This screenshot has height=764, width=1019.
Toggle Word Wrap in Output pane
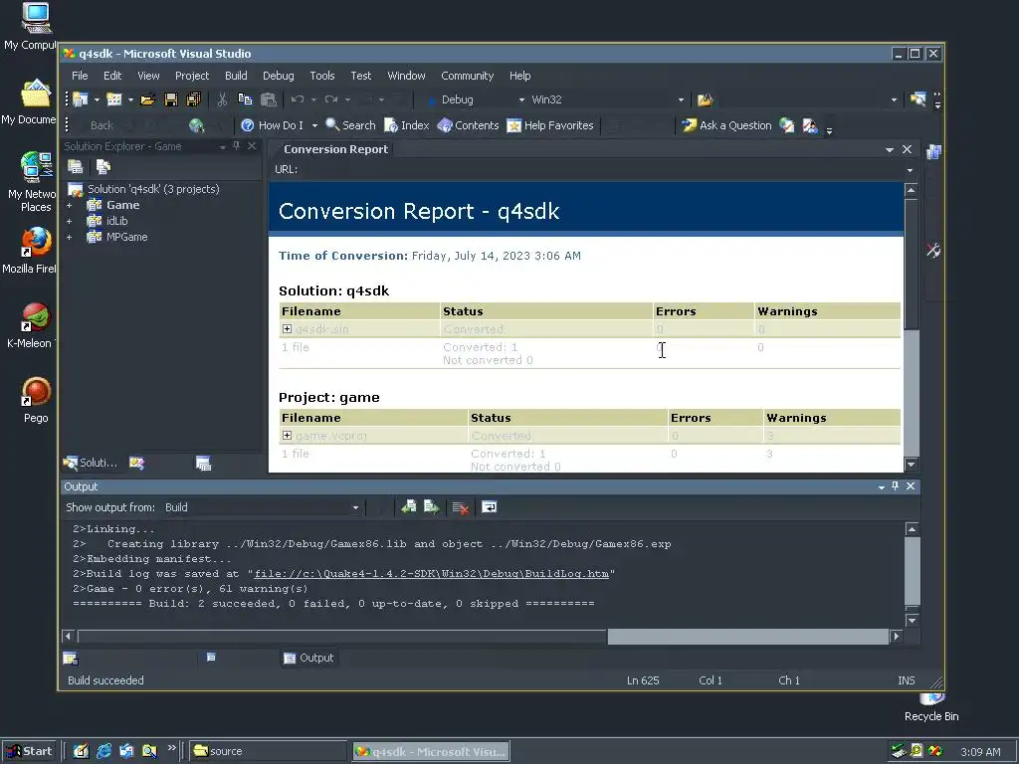[x=490, y=506]
